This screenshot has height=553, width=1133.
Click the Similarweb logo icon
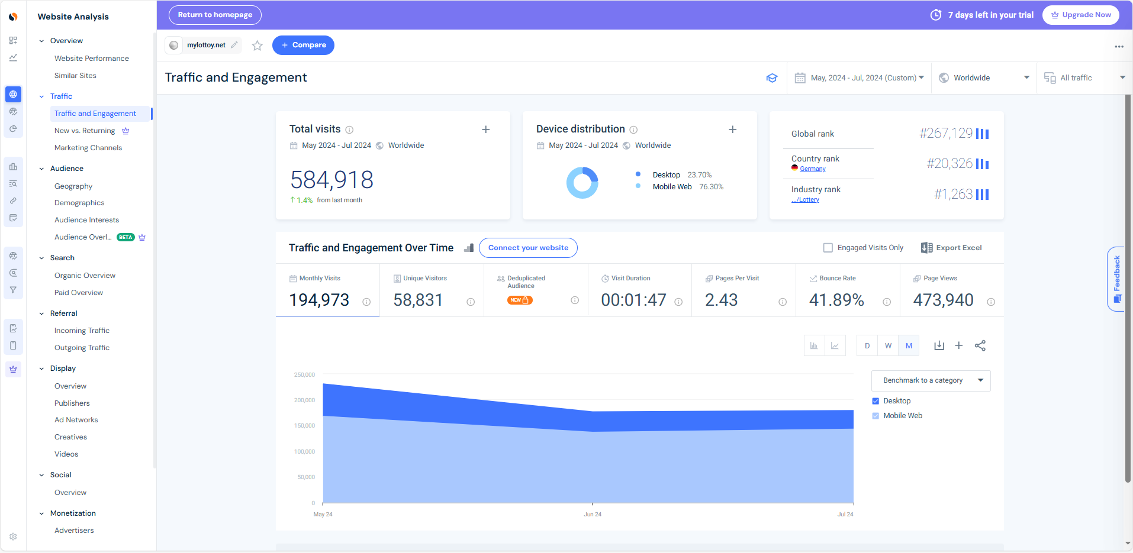coord(13,17)
